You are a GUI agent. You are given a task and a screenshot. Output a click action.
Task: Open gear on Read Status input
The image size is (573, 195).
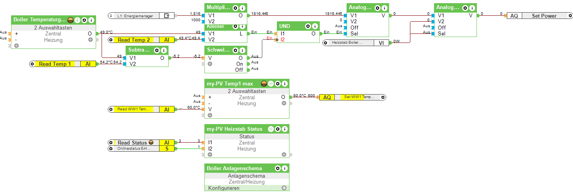pos(111,143)
